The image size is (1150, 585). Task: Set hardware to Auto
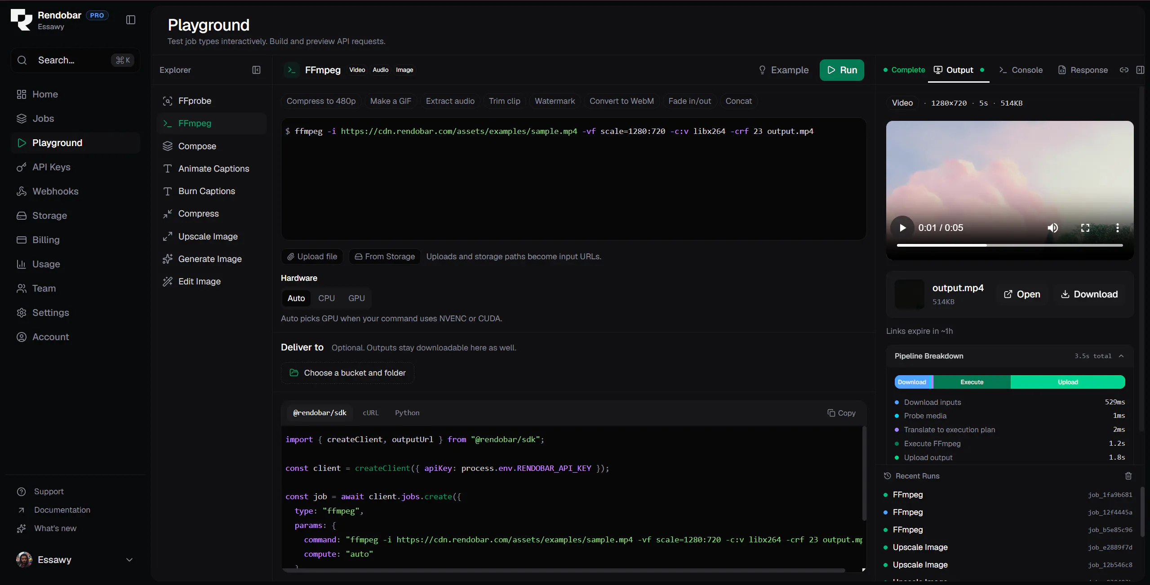pos(296,298)
